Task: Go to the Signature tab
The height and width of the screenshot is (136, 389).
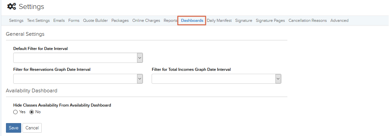Action: (244, 21)
